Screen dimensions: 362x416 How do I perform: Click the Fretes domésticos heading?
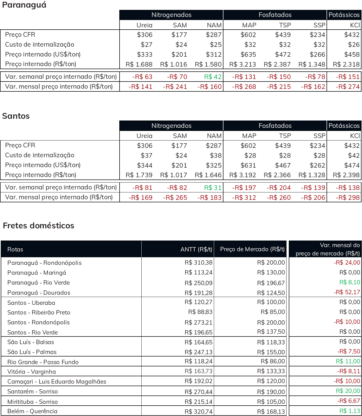click(x=39, y=226)
